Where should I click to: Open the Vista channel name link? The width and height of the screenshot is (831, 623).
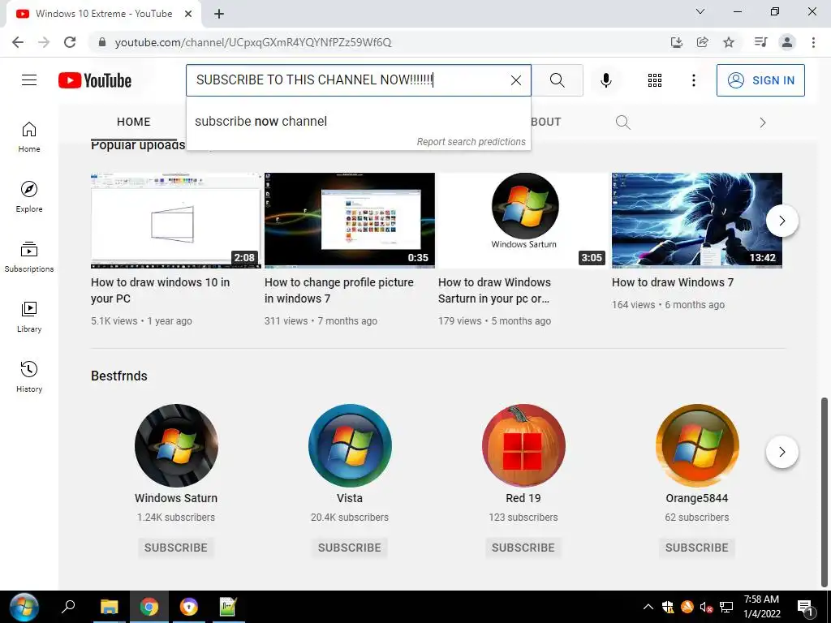350,498
